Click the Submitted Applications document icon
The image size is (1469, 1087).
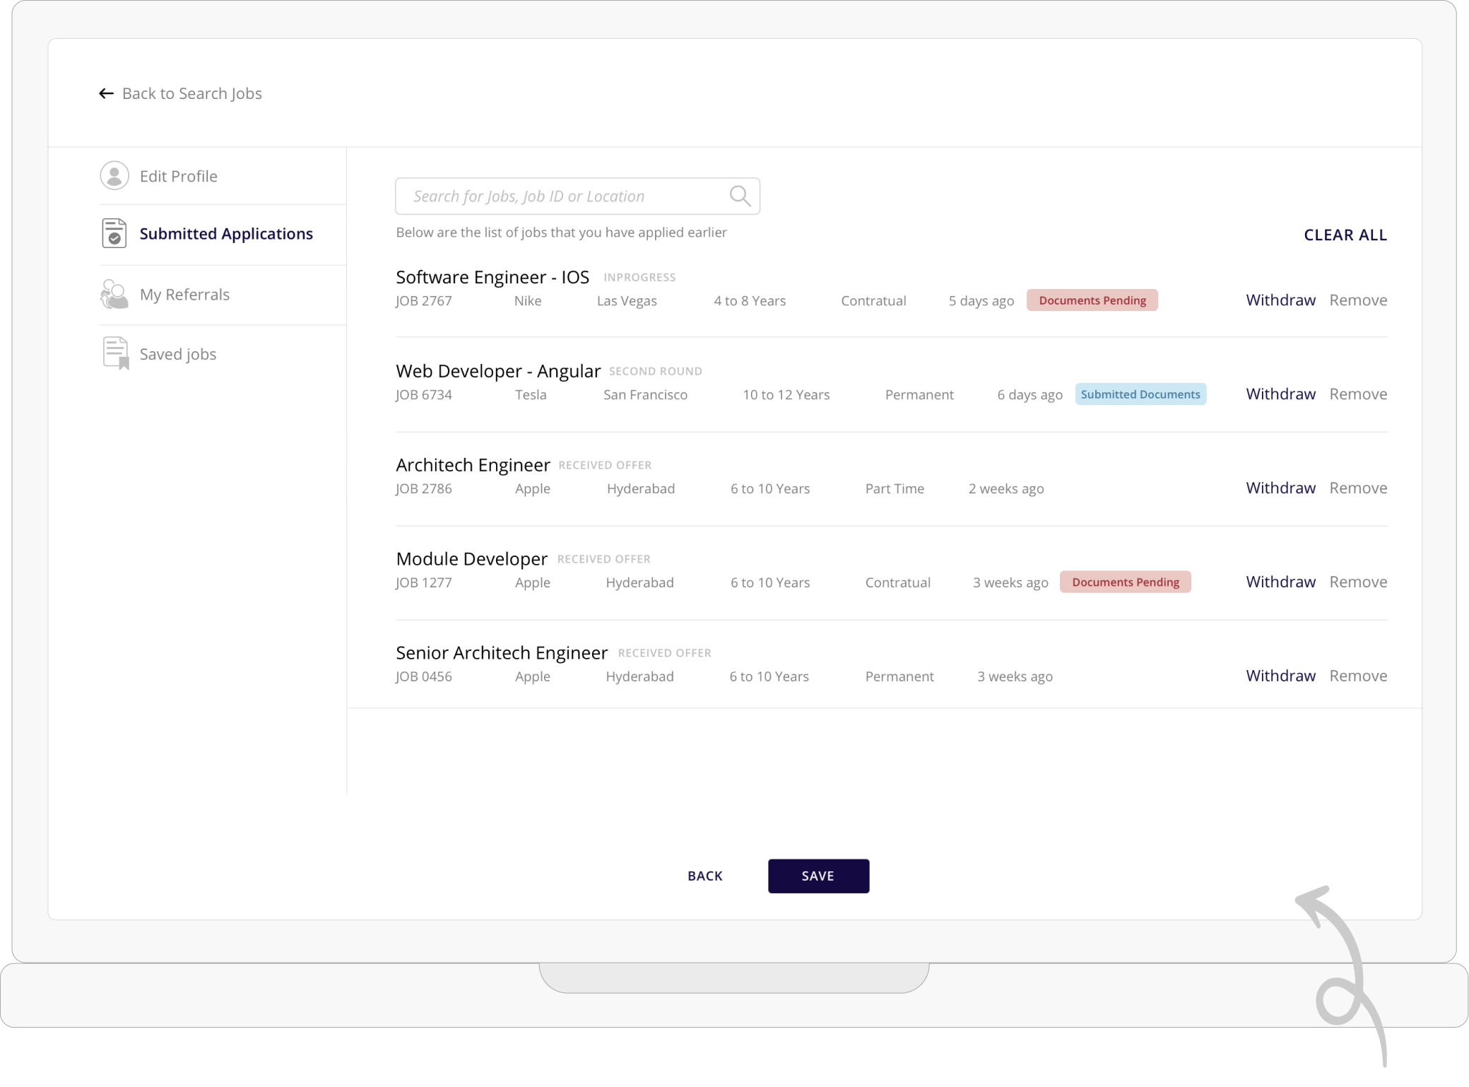point(114,233)
